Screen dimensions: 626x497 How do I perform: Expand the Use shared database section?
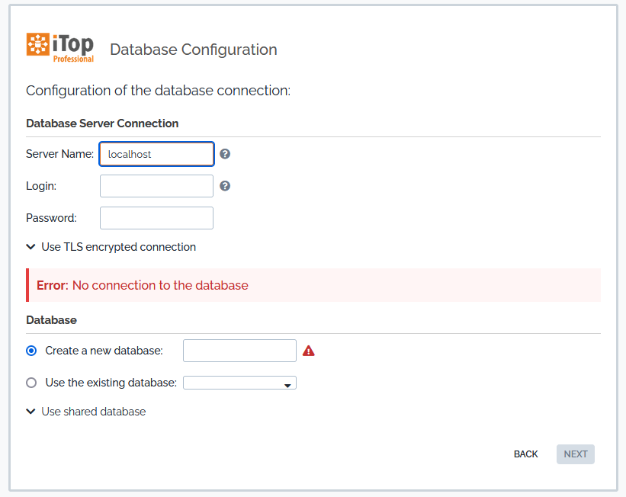86,412
